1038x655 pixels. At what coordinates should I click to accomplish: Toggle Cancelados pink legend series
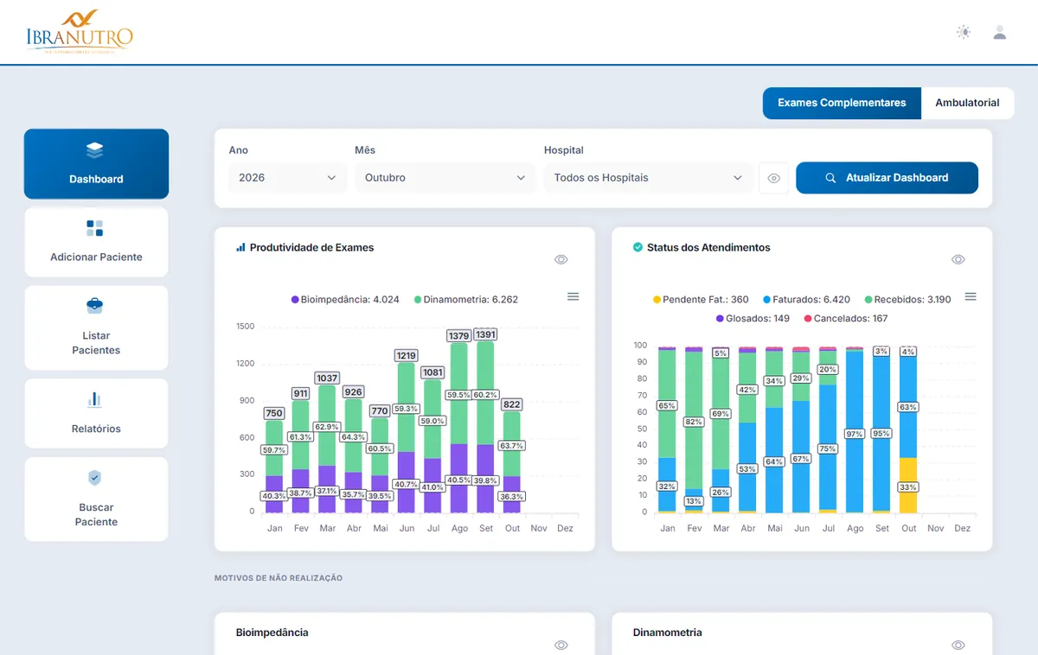pyautogui.click(x=846, y=319)
